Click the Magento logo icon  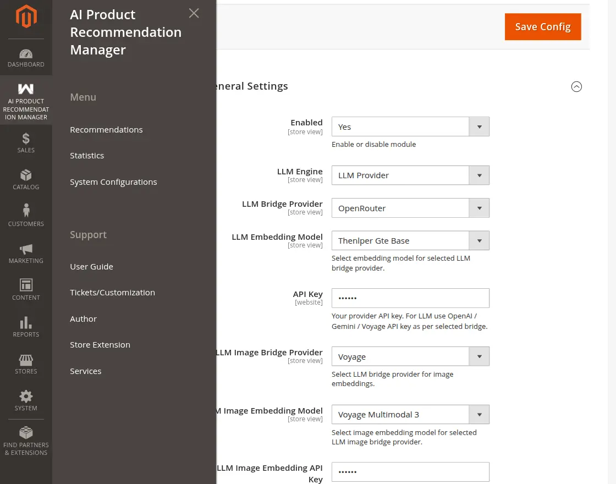point(26,16)
